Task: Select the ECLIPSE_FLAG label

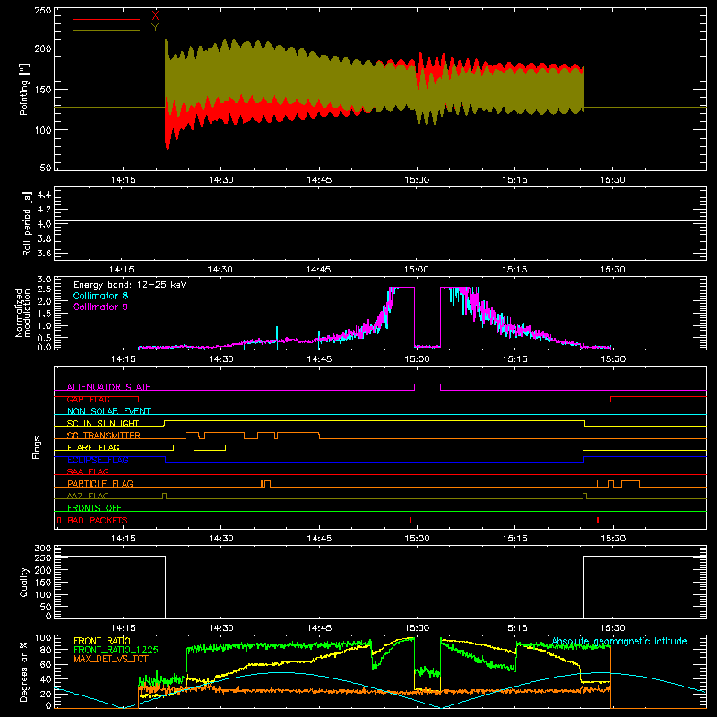Action: point(98,460)
